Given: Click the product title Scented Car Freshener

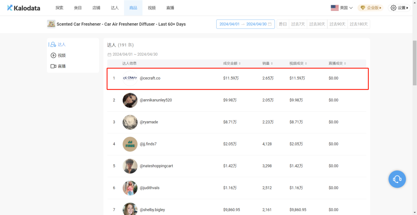Looking at the screenshot, I should pos(121,24).
